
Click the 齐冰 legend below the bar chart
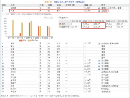pyautogui.click(x=23, y=40)
